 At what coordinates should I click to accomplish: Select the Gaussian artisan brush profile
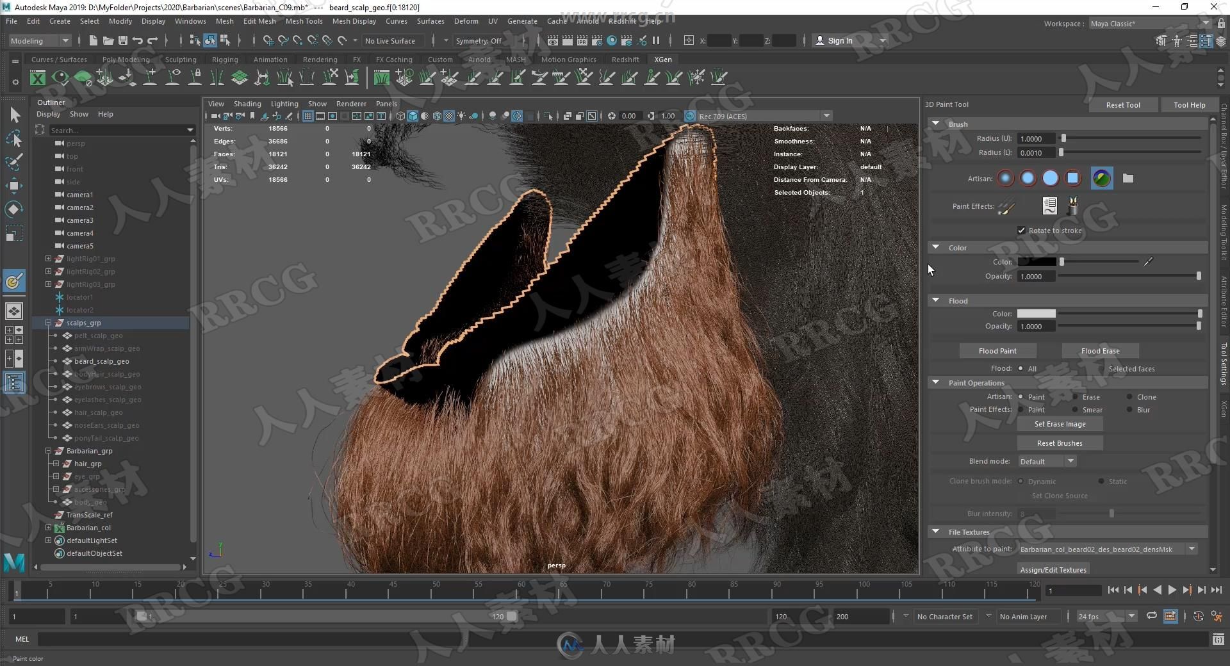[x=1006, y=178]
